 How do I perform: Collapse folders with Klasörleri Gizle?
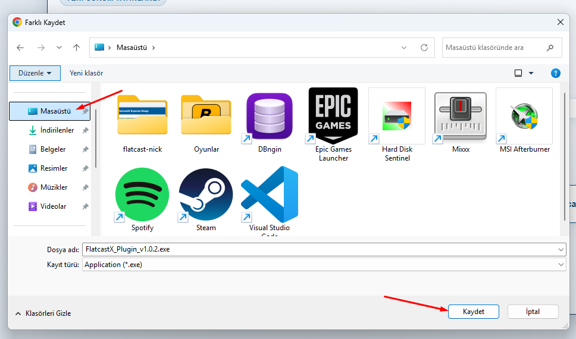point(43,313)
